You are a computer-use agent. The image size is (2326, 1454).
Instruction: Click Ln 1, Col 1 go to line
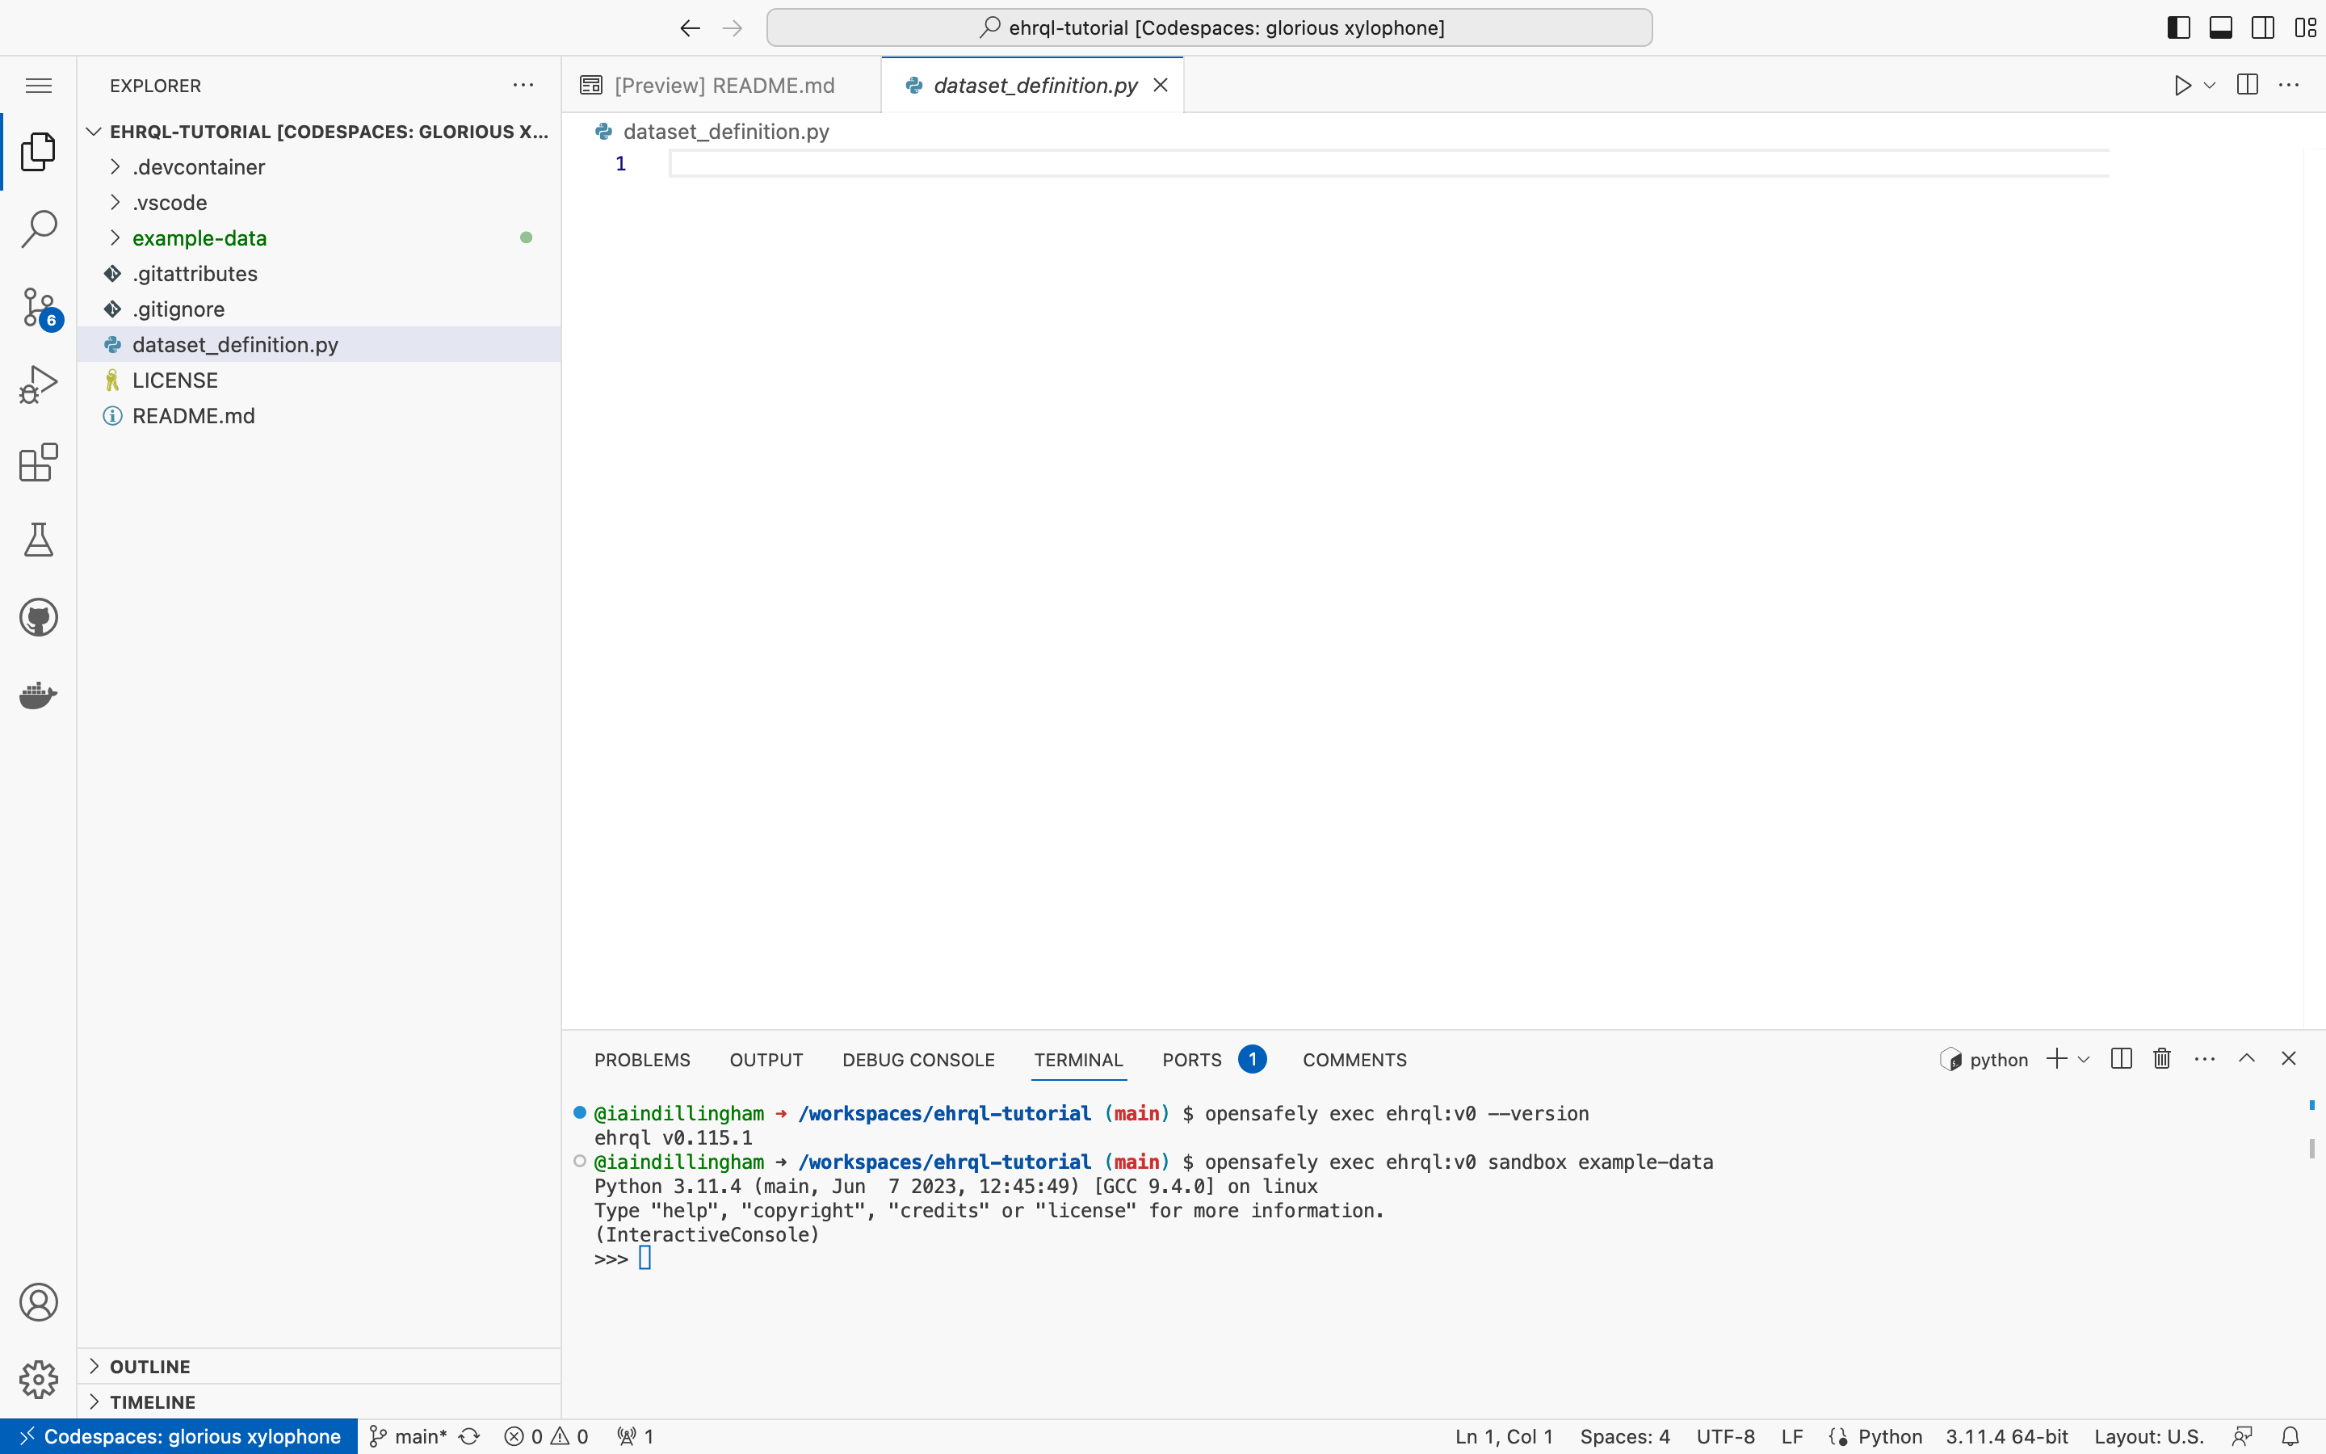tap(1503, 1437)
